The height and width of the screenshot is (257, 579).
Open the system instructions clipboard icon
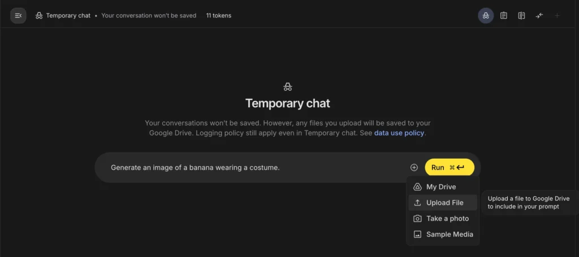504,15
